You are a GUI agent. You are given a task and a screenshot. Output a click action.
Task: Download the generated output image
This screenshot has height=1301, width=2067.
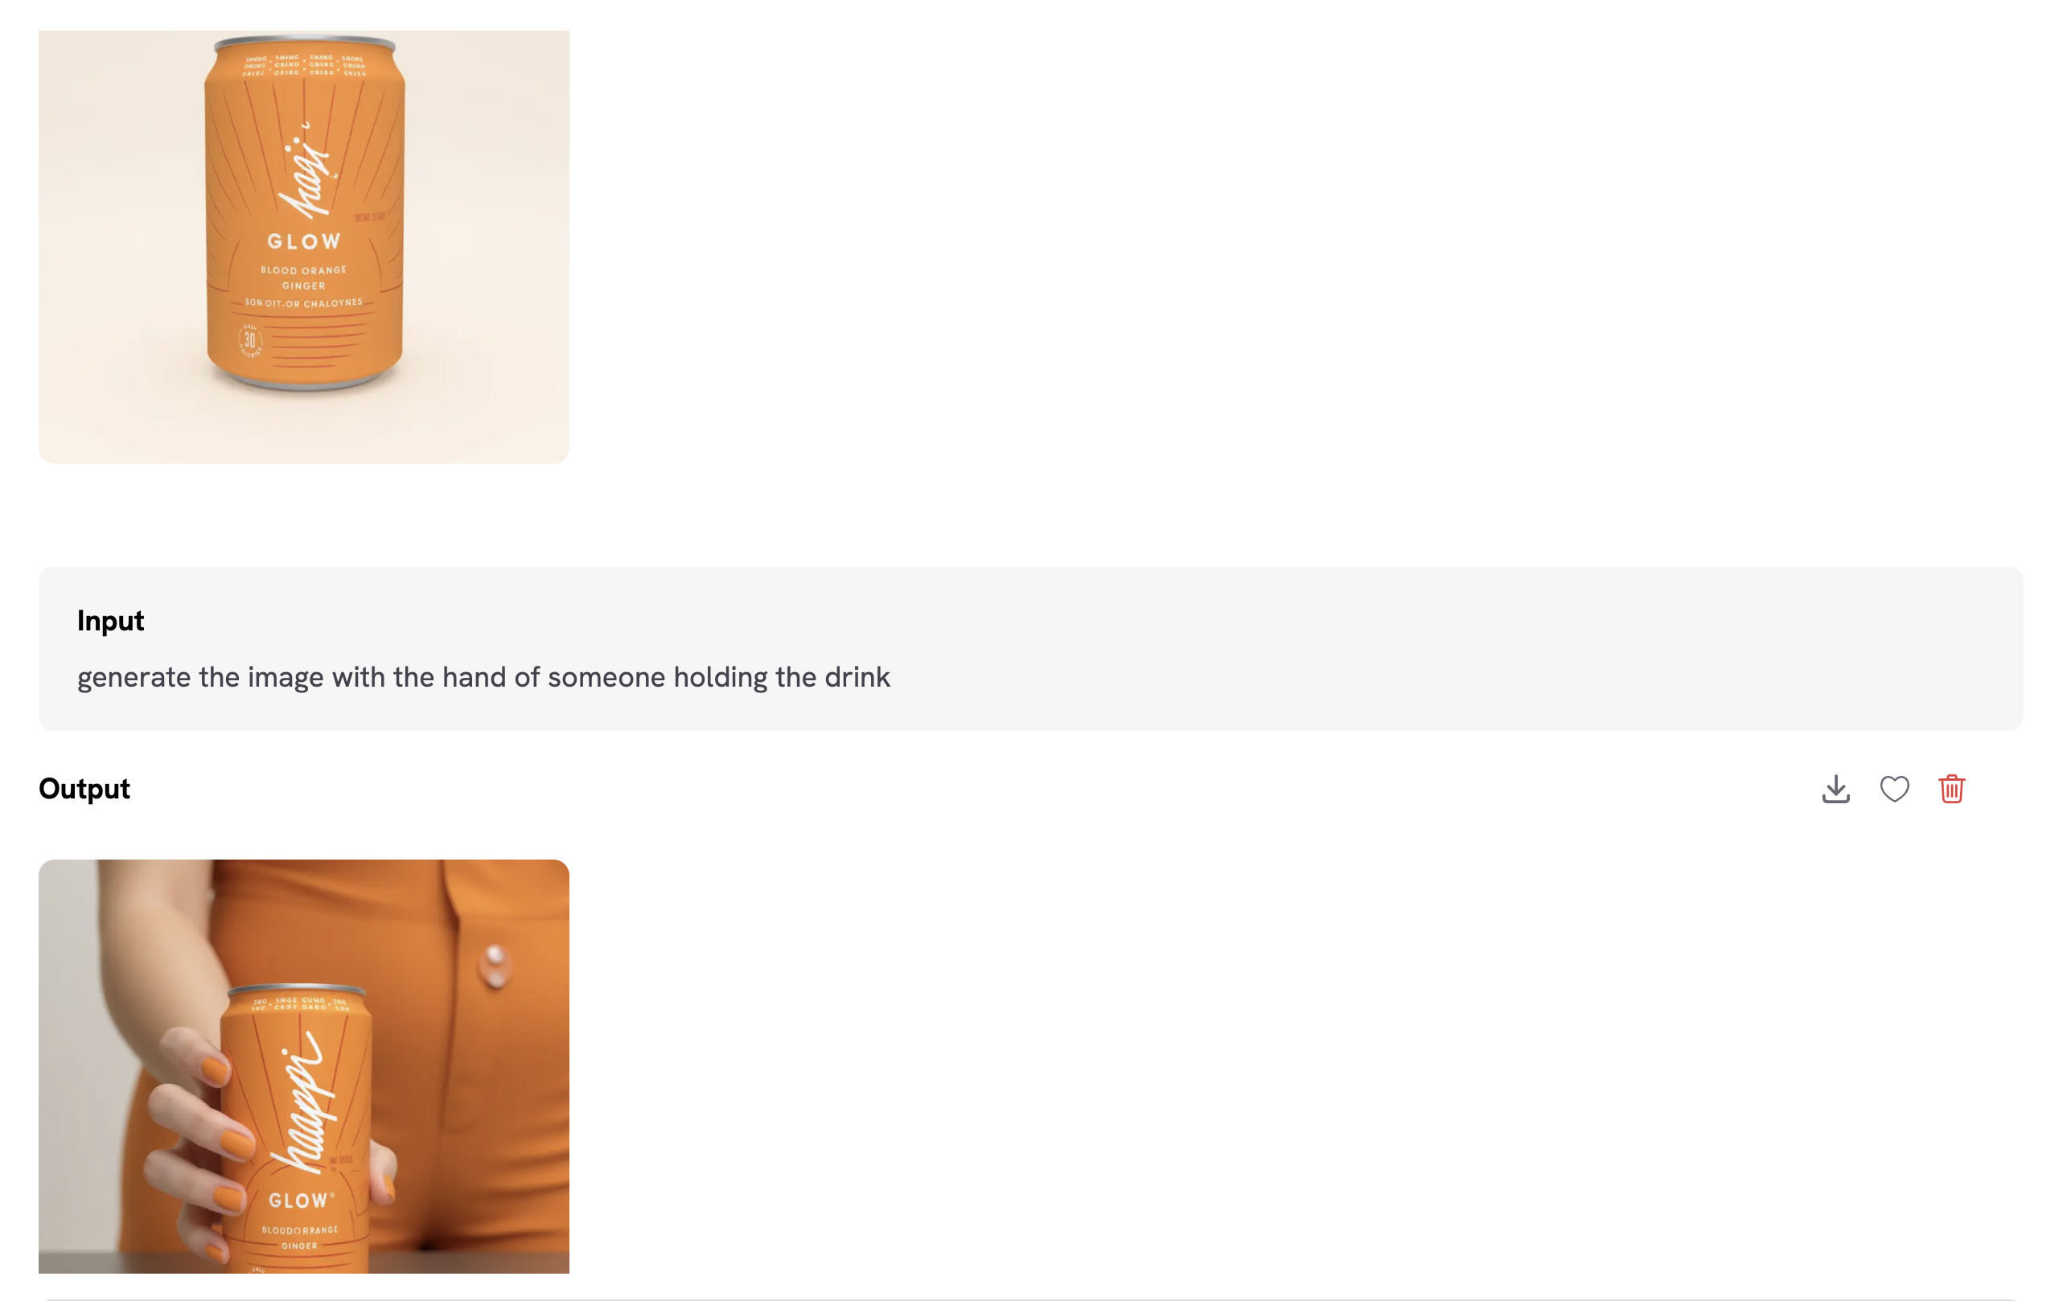tap(1835, 789)
